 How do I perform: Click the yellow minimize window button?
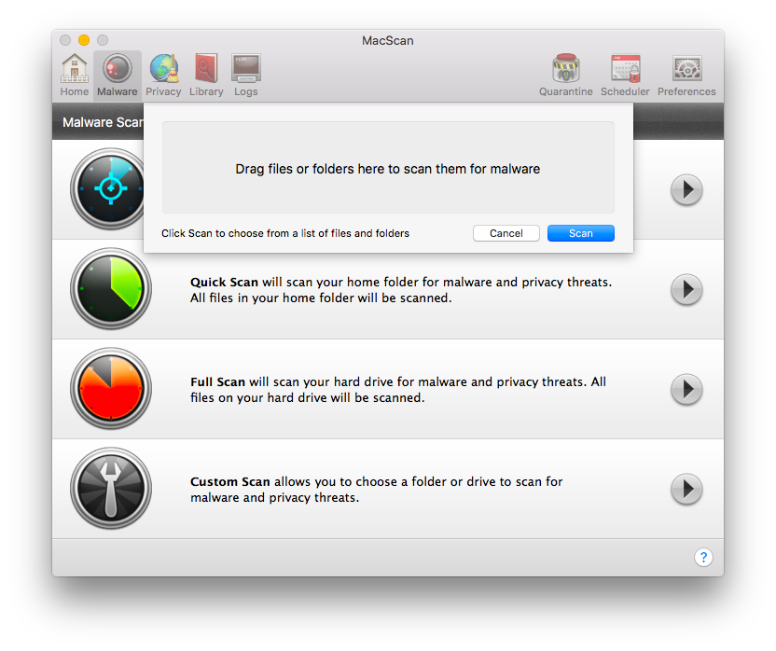coord(84,40)
